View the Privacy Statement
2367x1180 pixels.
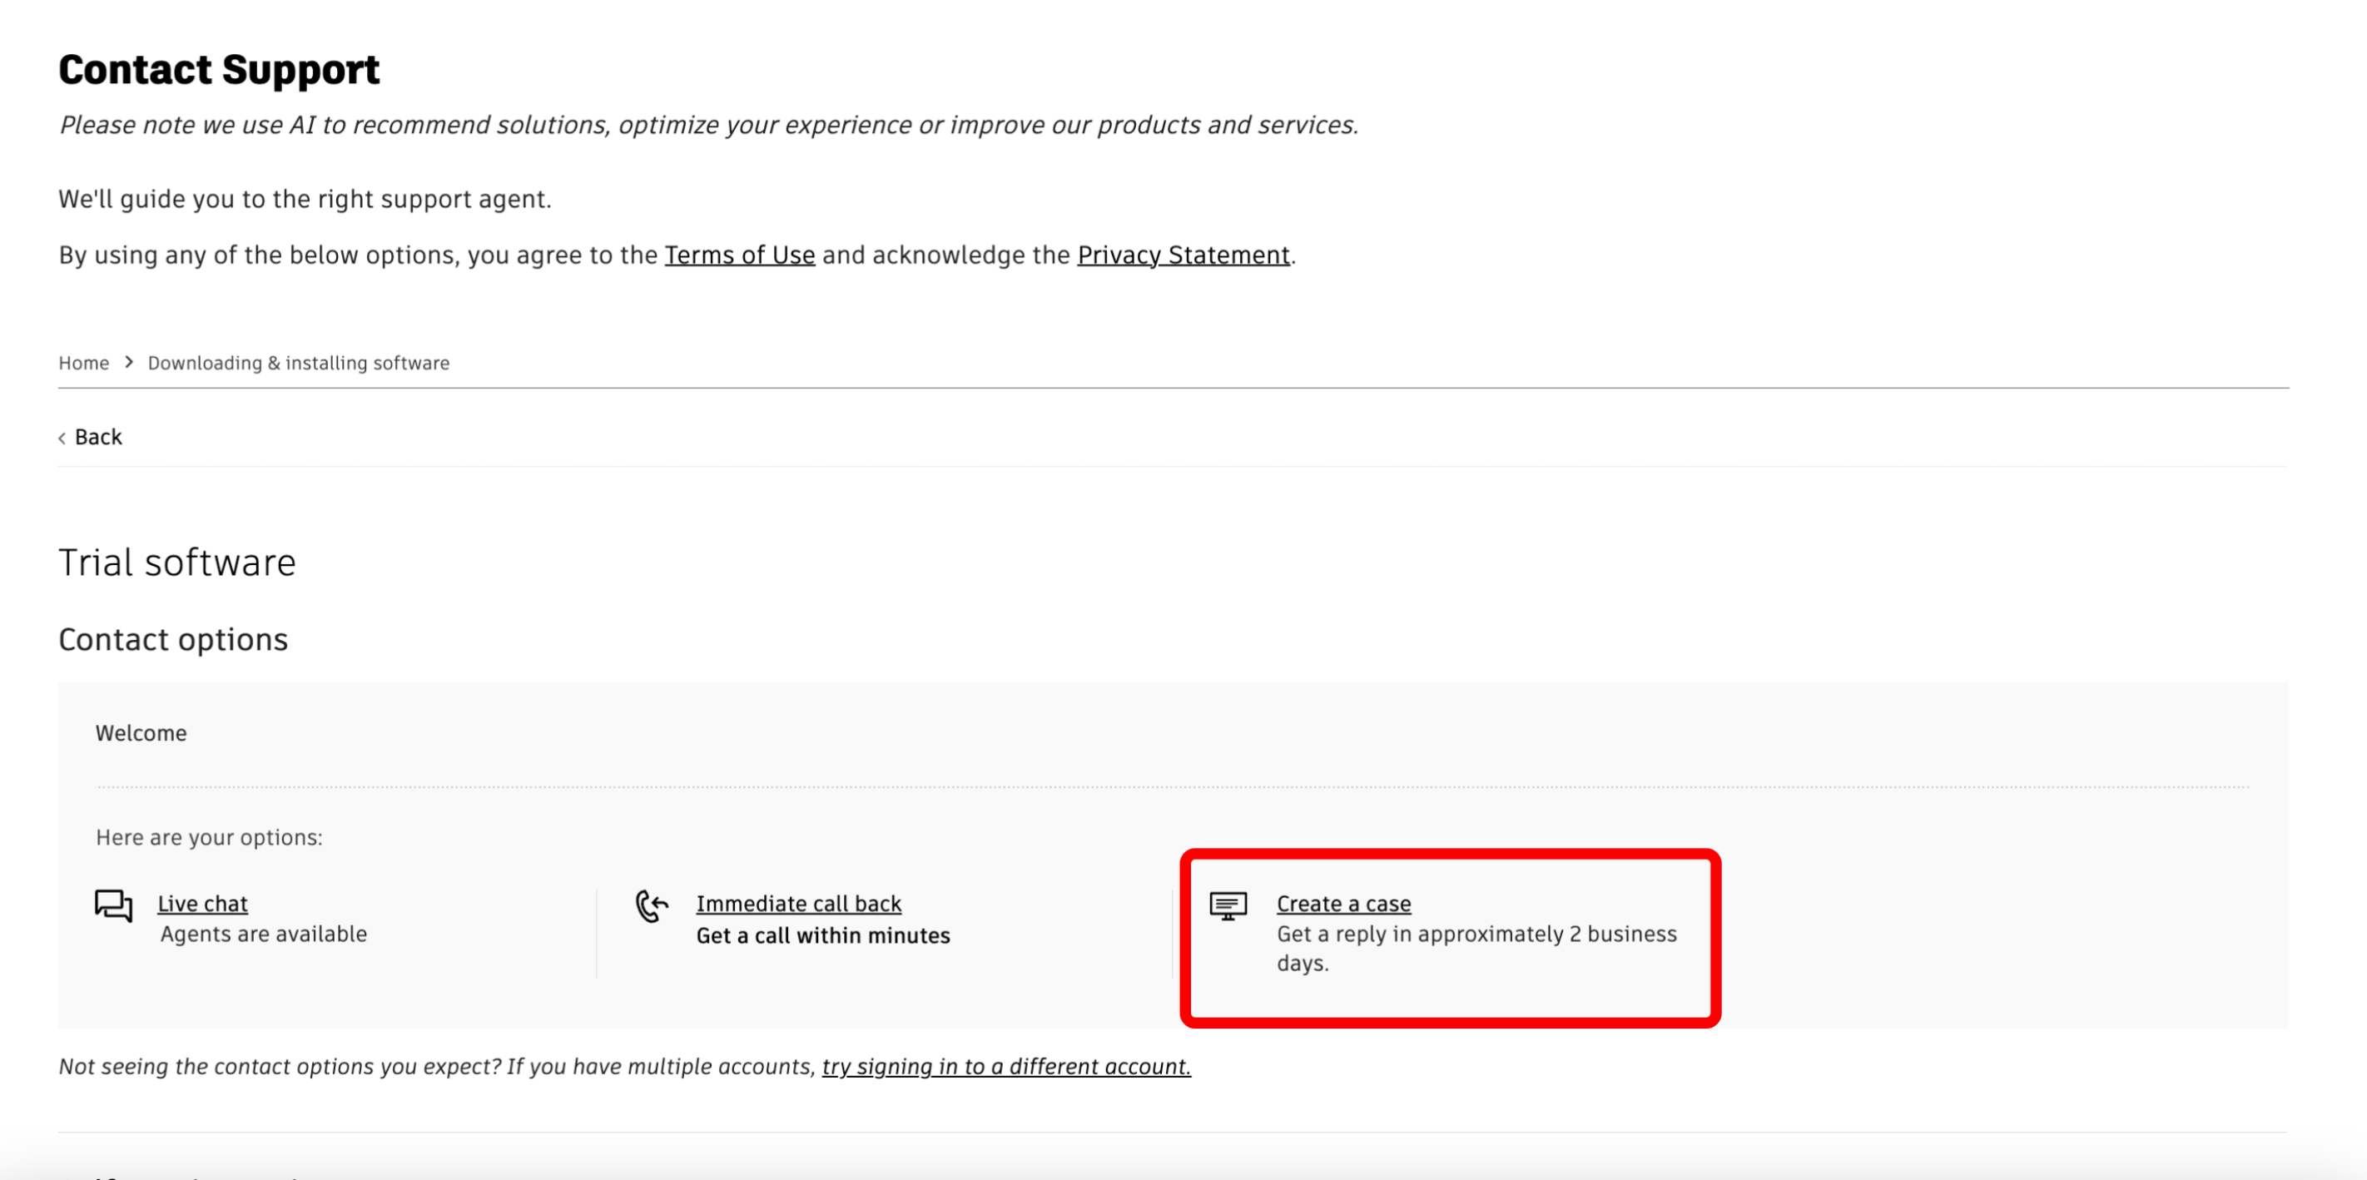(x=1183, y=255)
